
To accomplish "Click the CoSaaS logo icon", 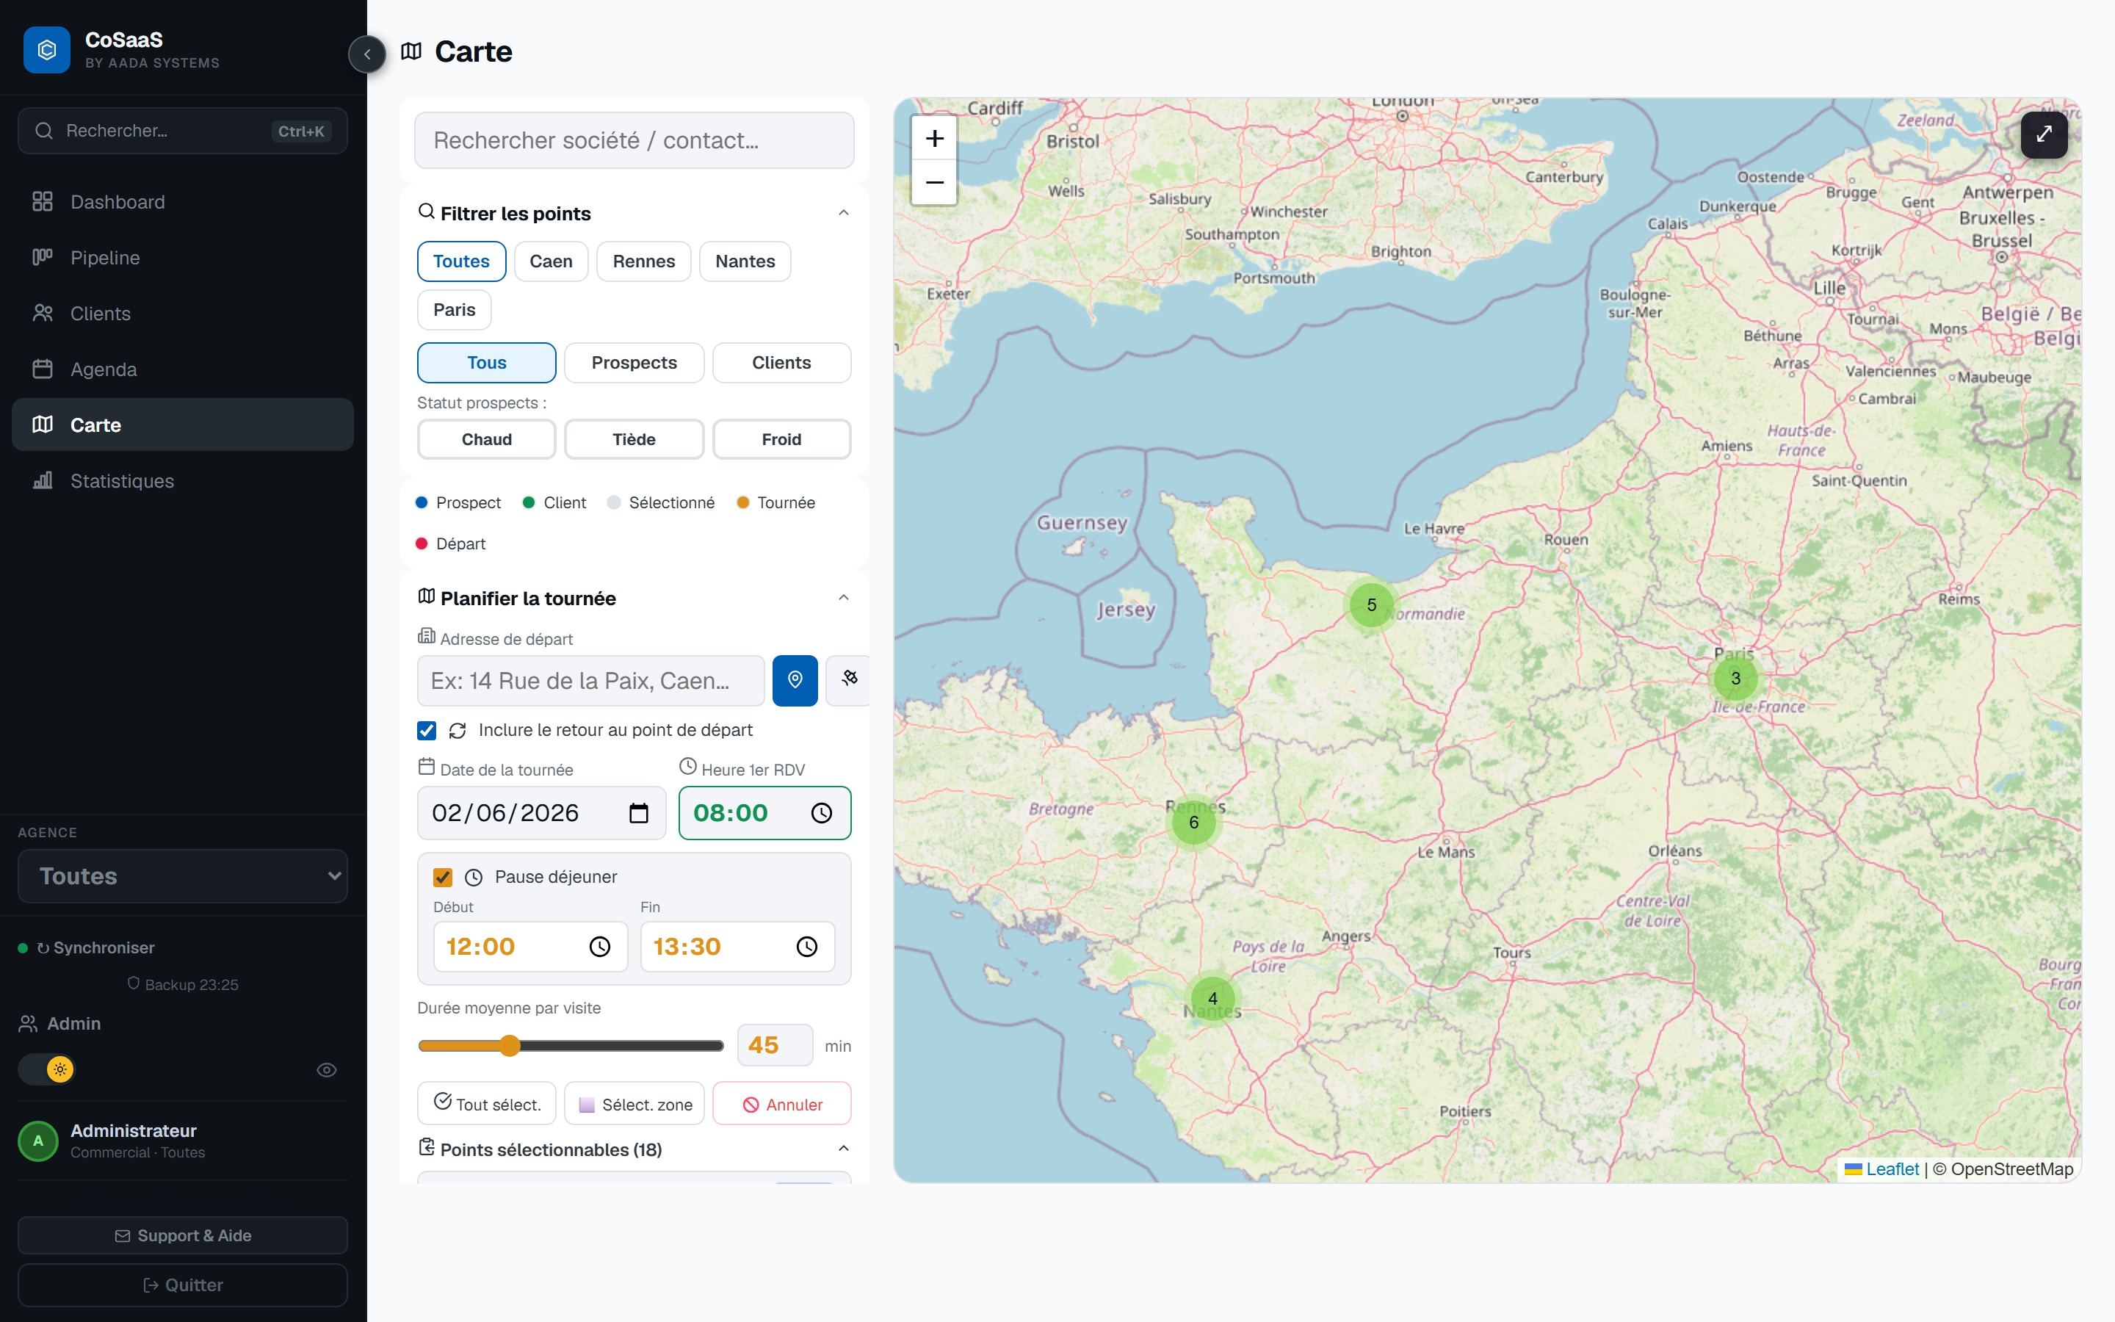I will click(x=46, y=50).
